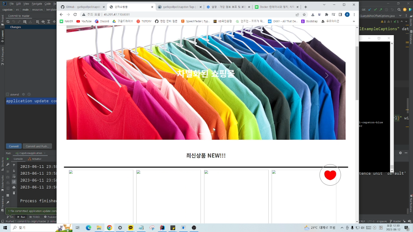Screen dimensions: 413x232
Task: Open Chrome side panel icon
Action: [340, 14]
